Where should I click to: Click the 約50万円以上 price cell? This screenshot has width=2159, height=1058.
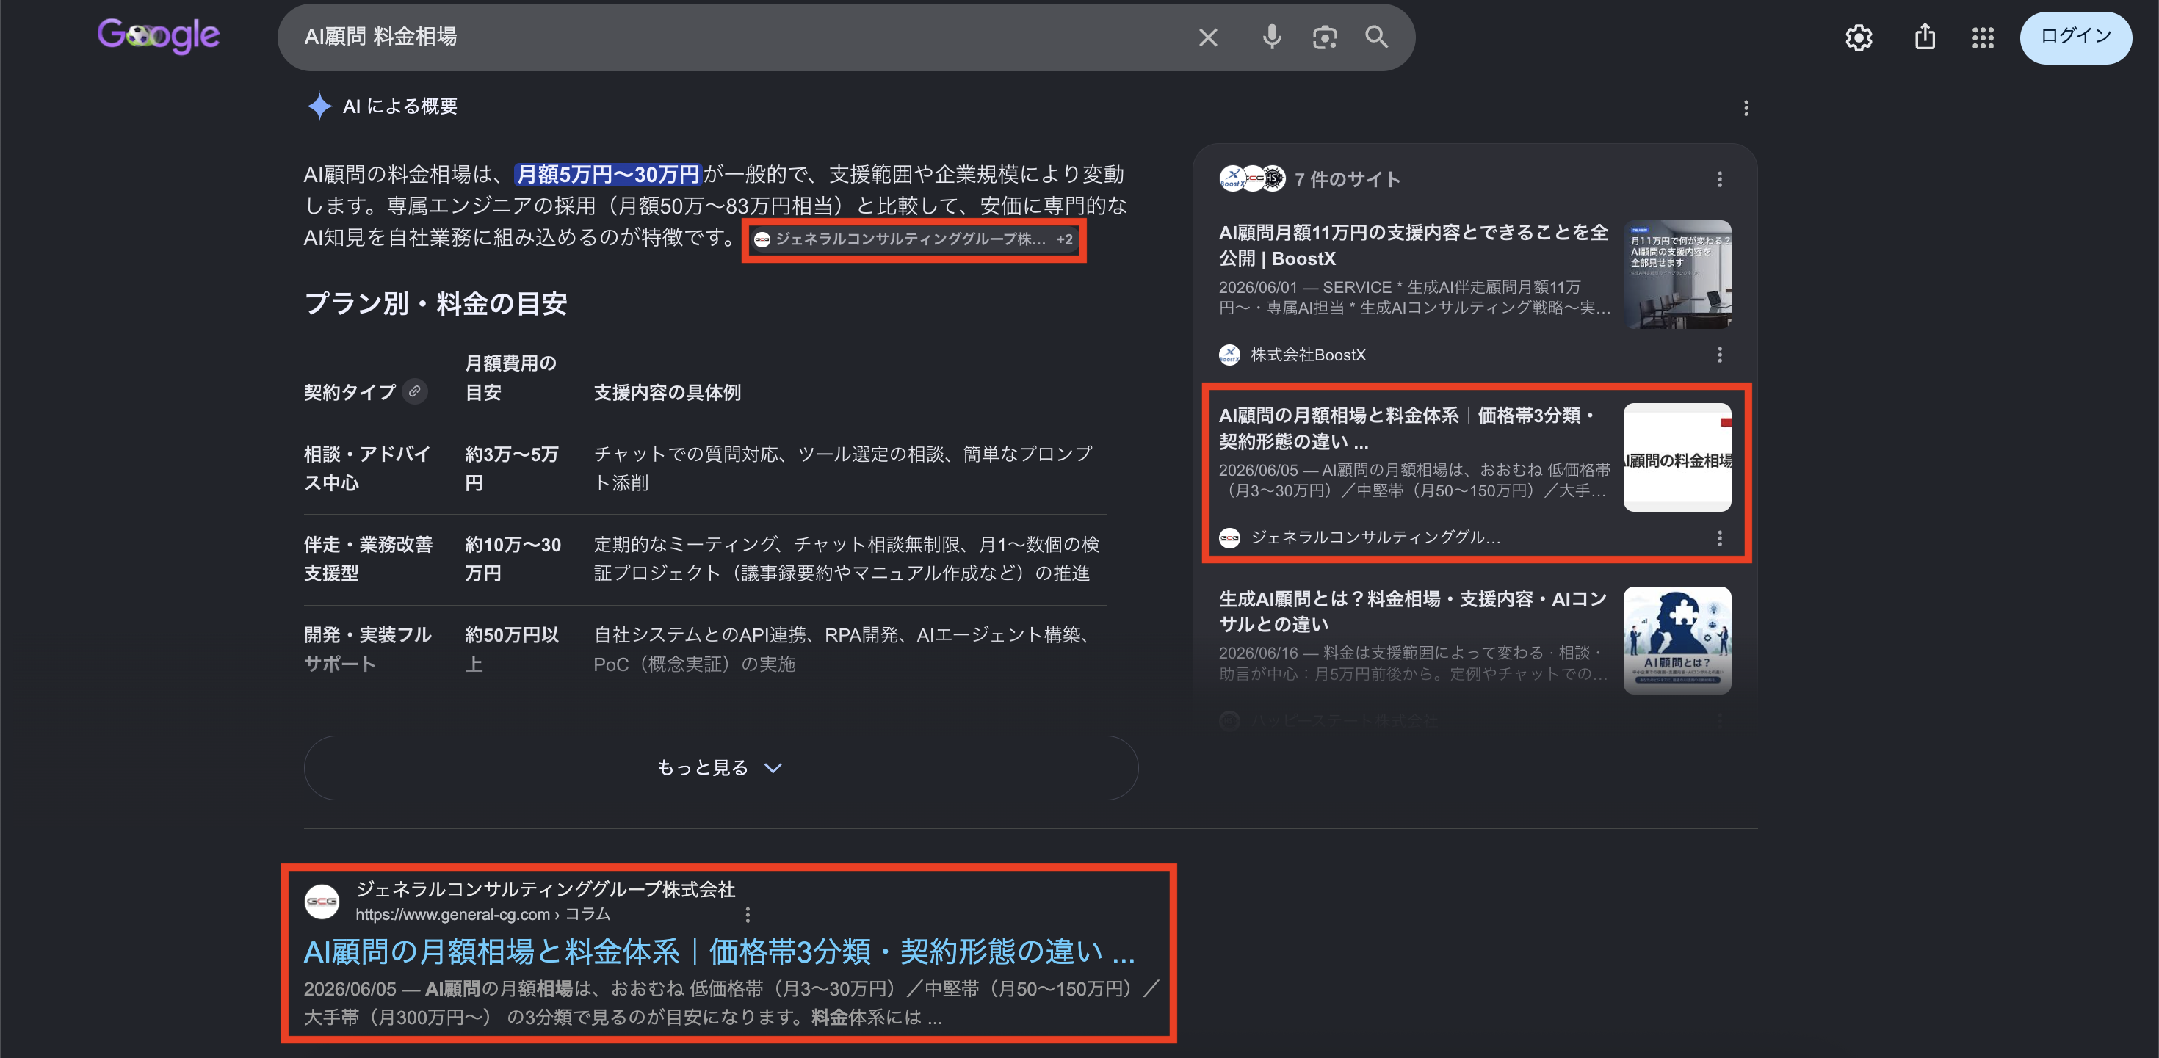(512, 649)
